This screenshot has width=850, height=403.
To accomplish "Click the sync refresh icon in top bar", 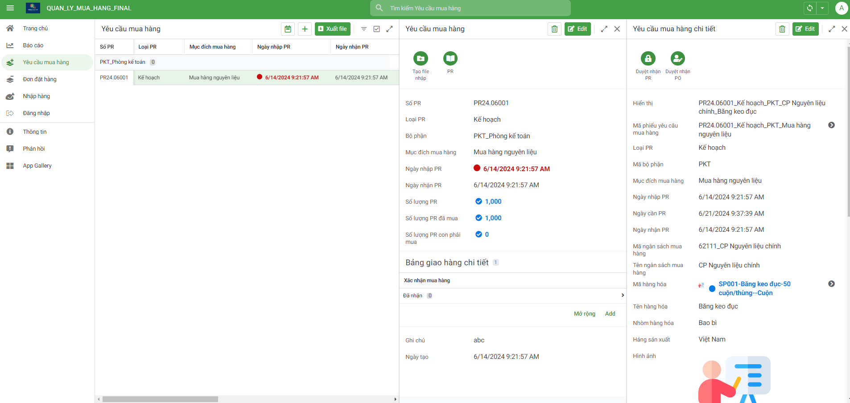I will [810, 8].
